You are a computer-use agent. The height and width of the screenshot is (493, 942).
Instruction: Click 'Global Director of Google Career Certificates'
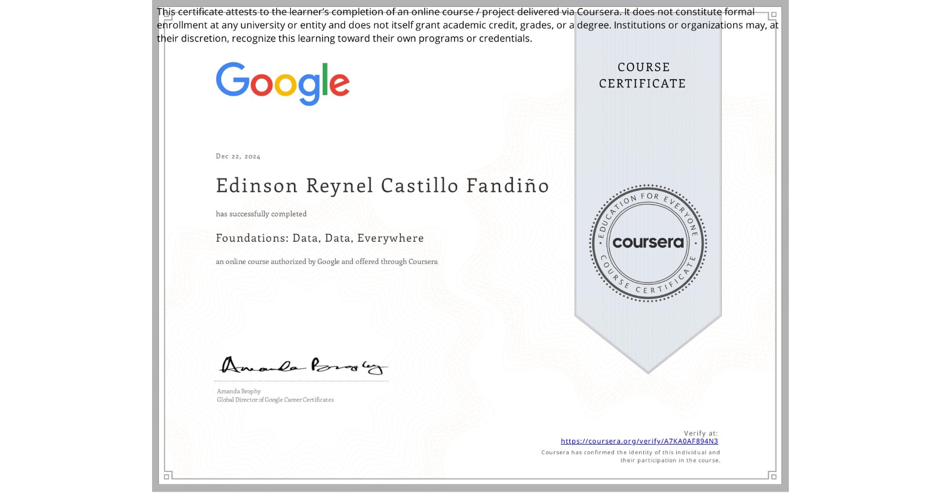(x=275, y=399)
